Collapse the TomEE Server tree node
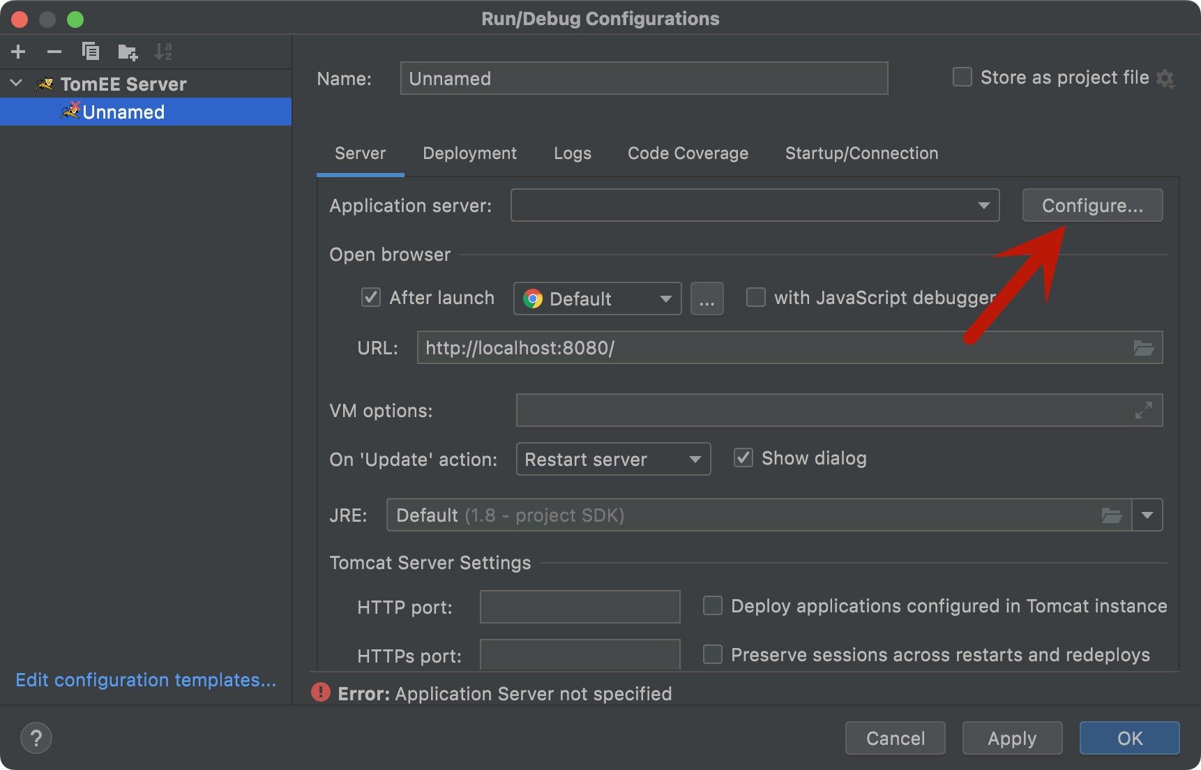This screenshot has width=1201, height=770. tap(15, 83)
